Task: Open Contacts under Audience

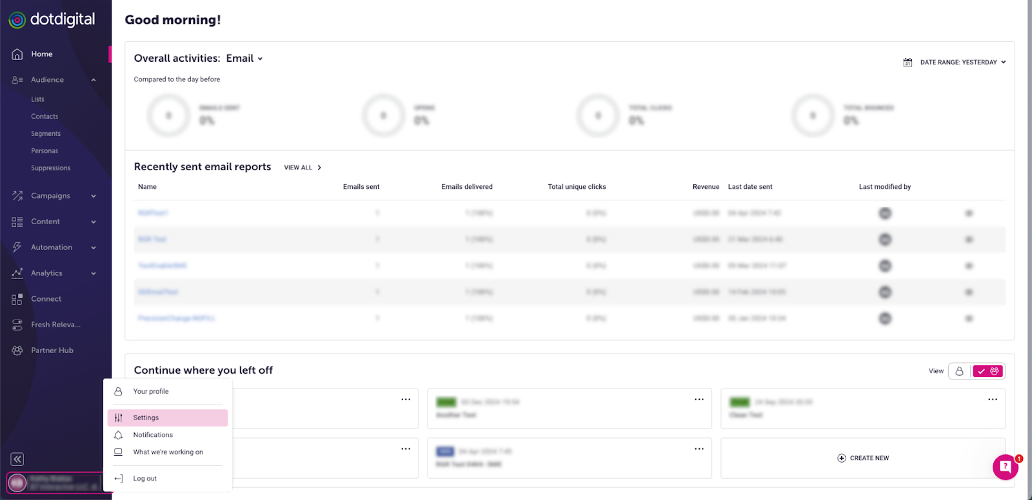Action: coord(45,117)
